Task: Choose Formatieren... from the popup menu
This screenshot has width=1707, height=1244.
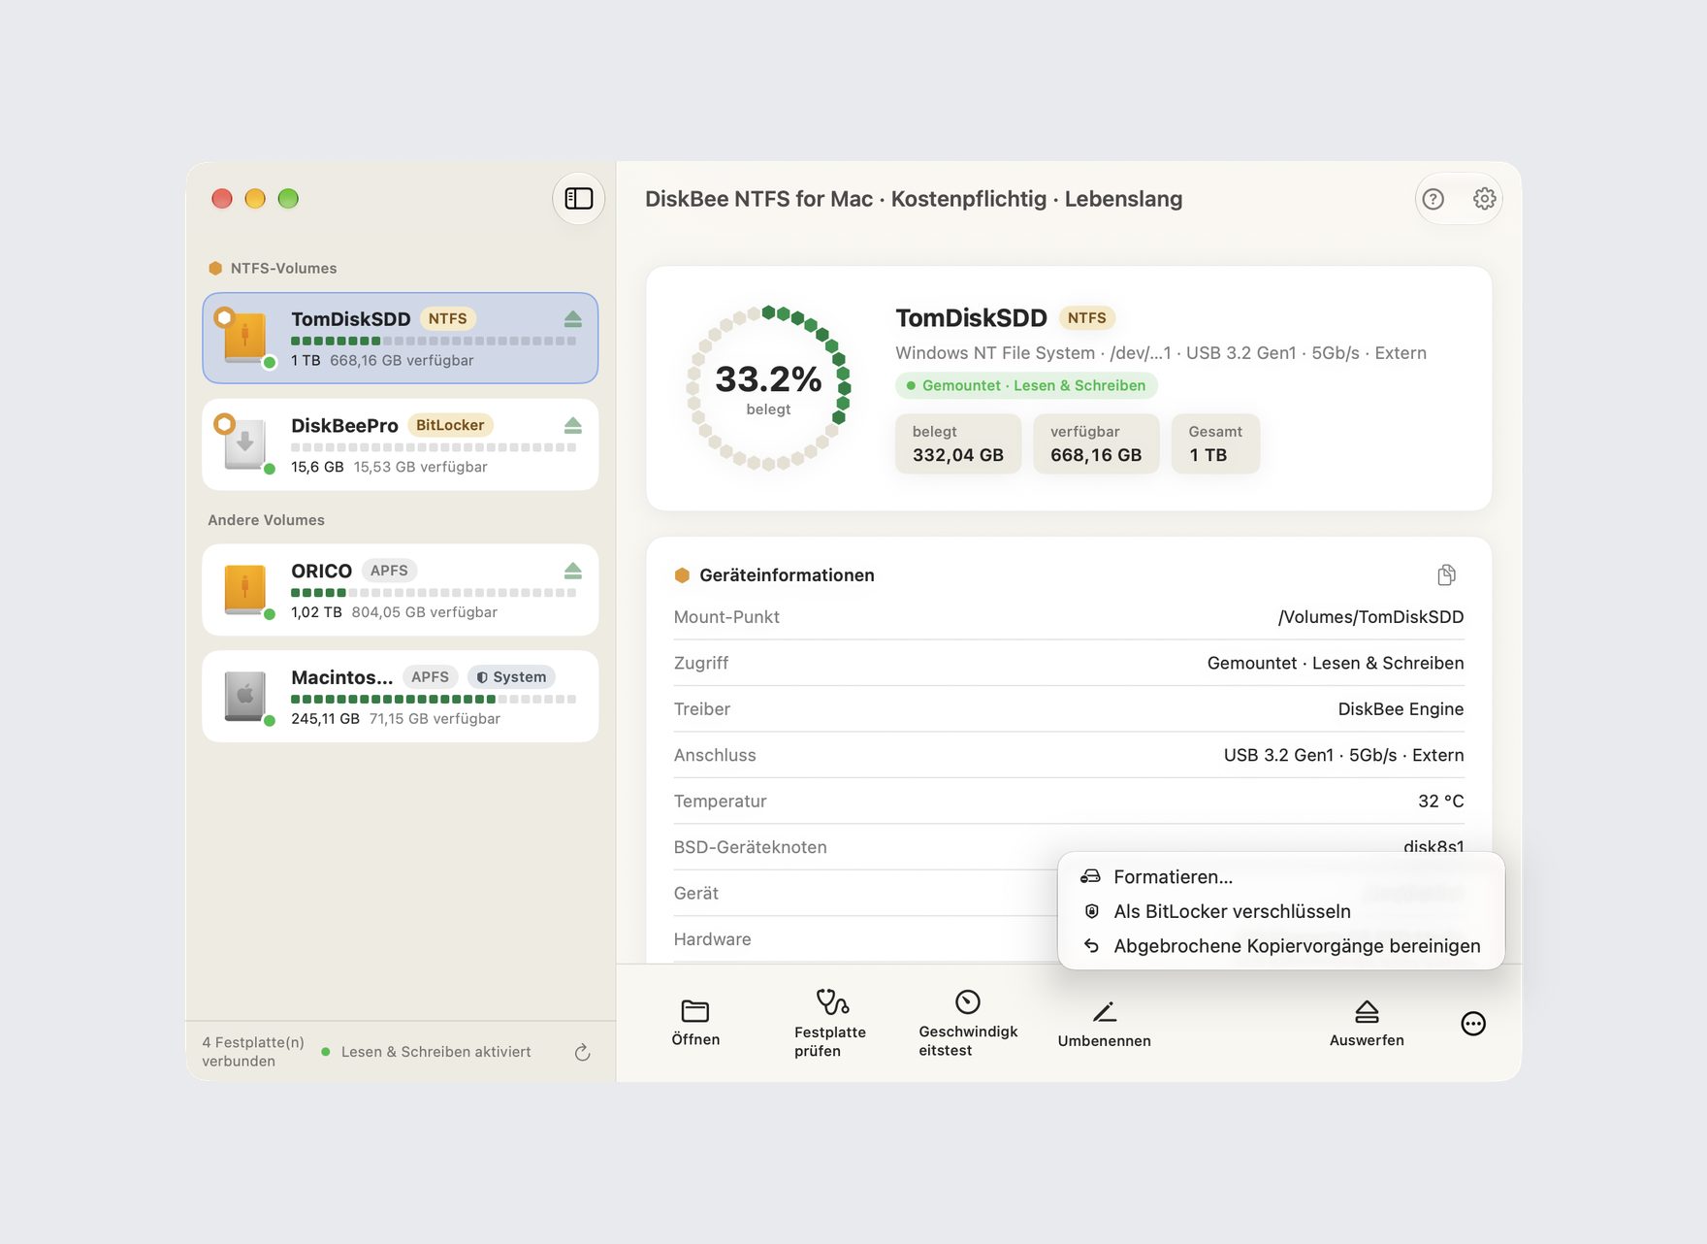Action: [1280, 877]
